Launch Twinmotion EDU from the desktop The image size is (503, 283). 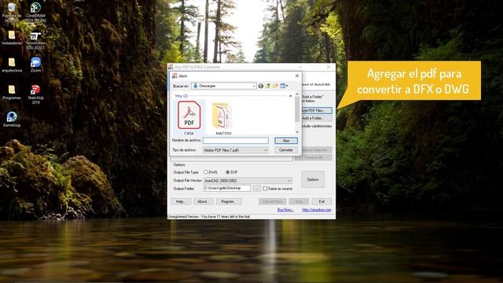(x=35, y=40)
